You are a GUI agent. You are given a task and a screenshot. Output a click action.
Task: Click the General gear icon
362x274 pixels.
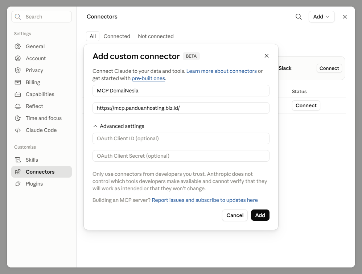18,46
